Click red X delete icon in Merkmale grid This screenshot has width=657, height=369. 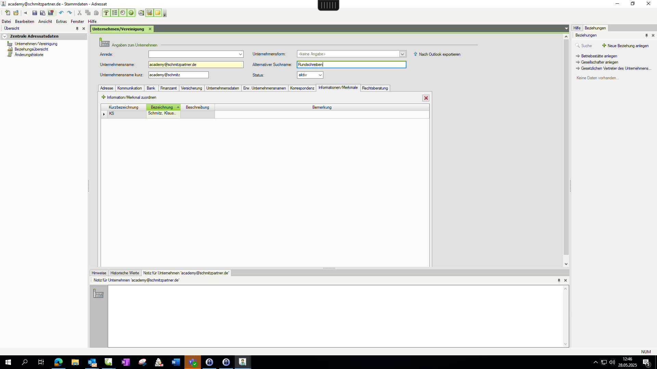426,98
